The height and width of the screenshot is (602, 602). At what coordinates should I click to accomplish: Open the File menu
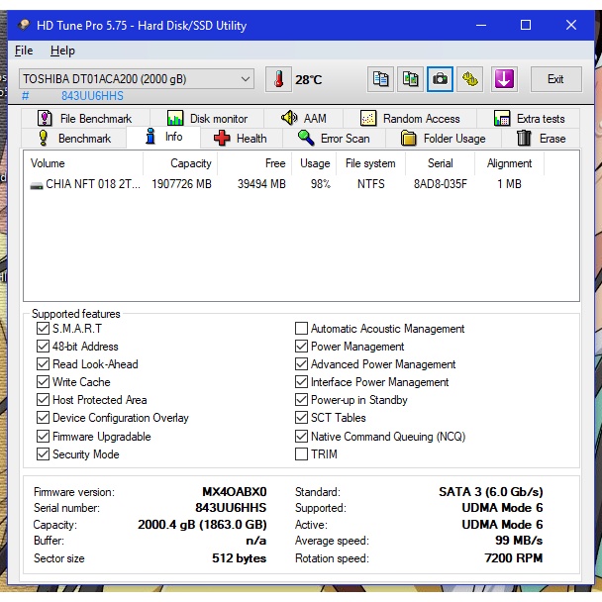24,50
